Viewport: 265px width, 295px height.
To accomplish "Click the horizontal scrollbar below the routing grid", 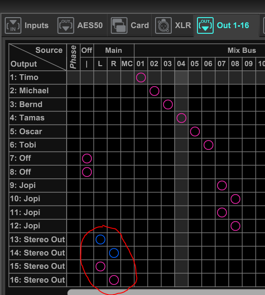I will [x=166, y=292].
